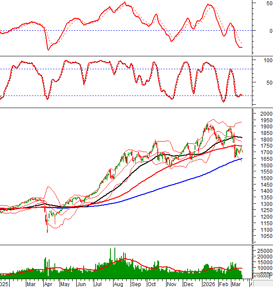The width and height of the screenshot is (273, 287).
Task: Click the April 2025 low candlestick spike
Action: (47, 229)
